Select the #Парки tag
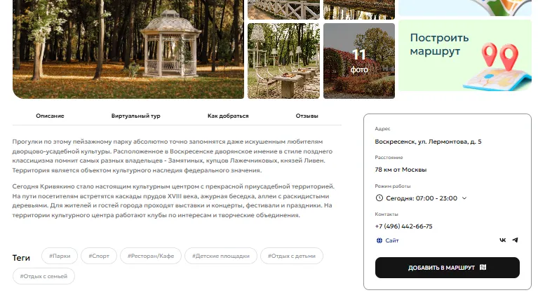 [60, 256]
